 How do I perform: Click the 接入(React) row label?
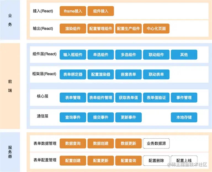pyautogui.click(x=43, y=11)
